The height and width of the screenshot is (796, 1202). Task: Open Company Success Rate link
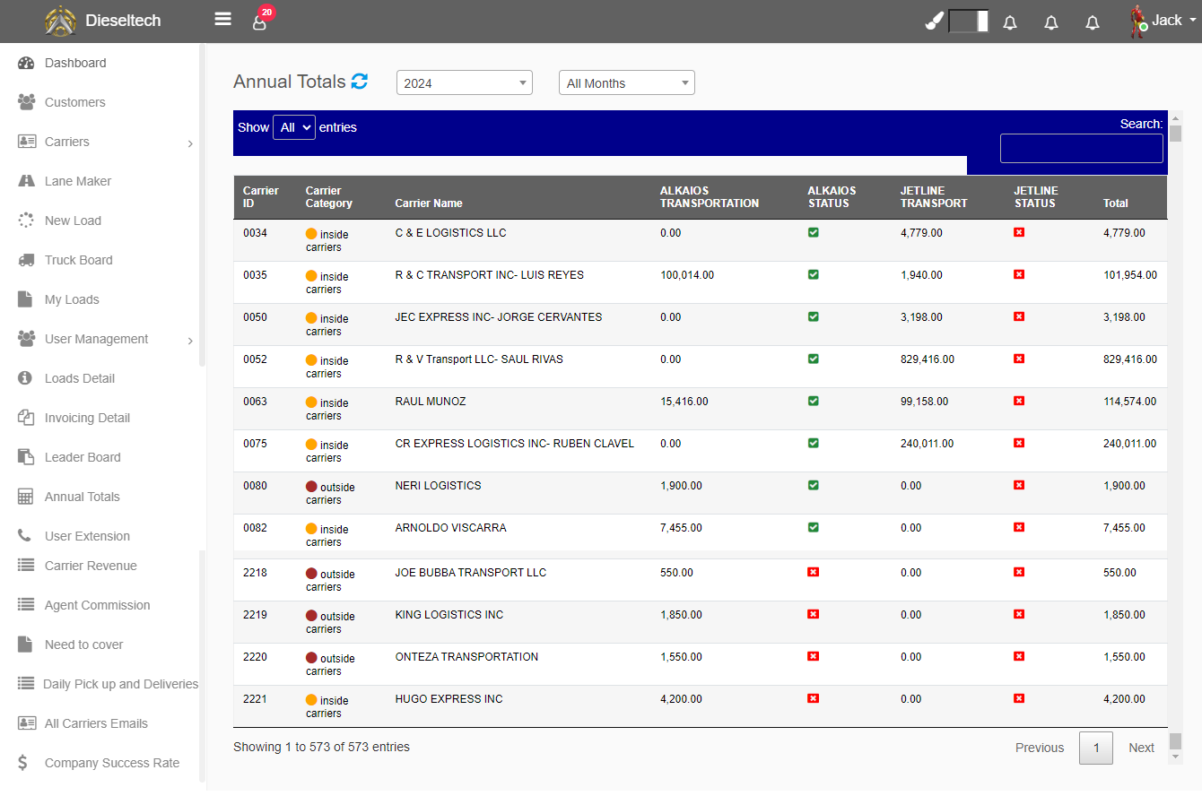point(112,763)
